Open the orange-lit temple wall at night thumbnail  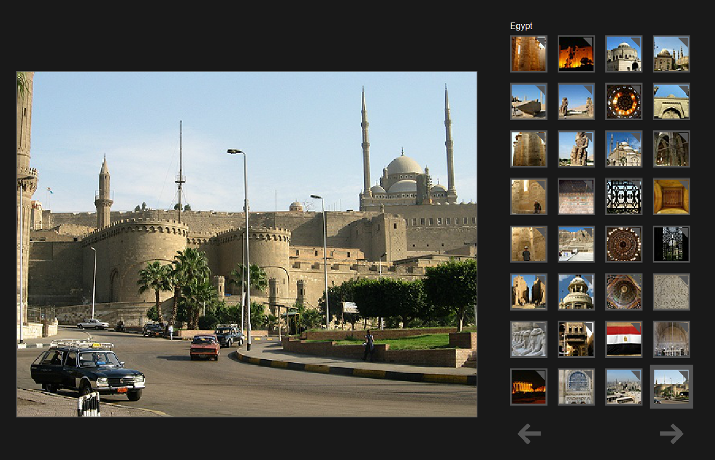click(576, 54)
